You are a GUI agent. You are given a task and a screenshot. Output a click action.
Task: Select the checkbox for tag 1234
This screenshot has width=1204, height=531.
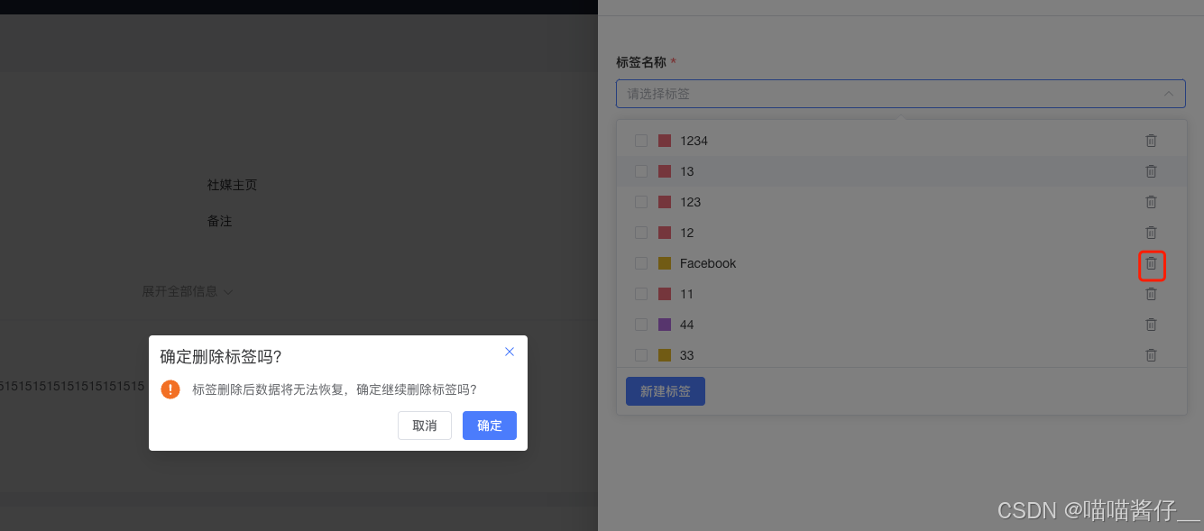[x=641, y=141]
